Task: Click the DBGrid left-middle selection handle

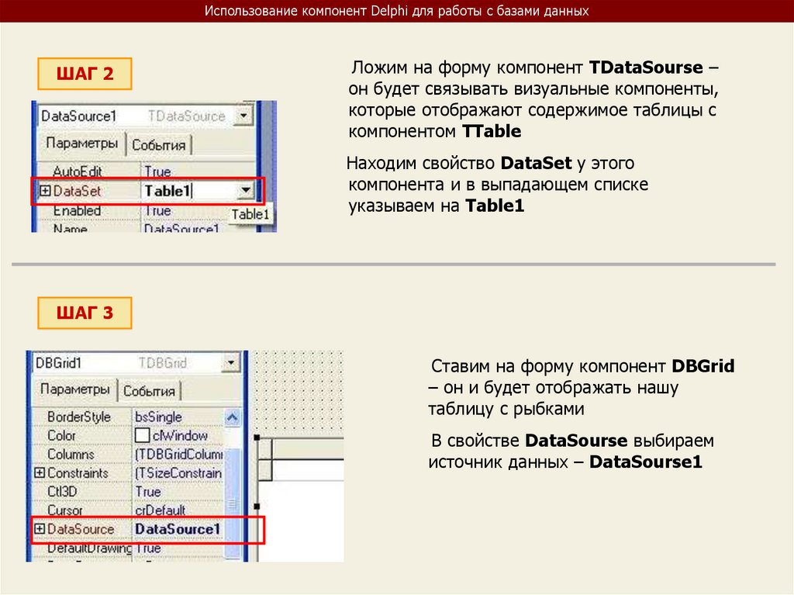Action: pyautogui.click(x=257, y=507)
